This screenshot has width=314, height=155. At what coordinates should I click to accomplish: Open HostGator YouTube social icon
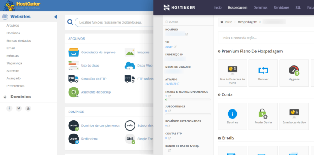pyautogui.click(x=28, y=108)
